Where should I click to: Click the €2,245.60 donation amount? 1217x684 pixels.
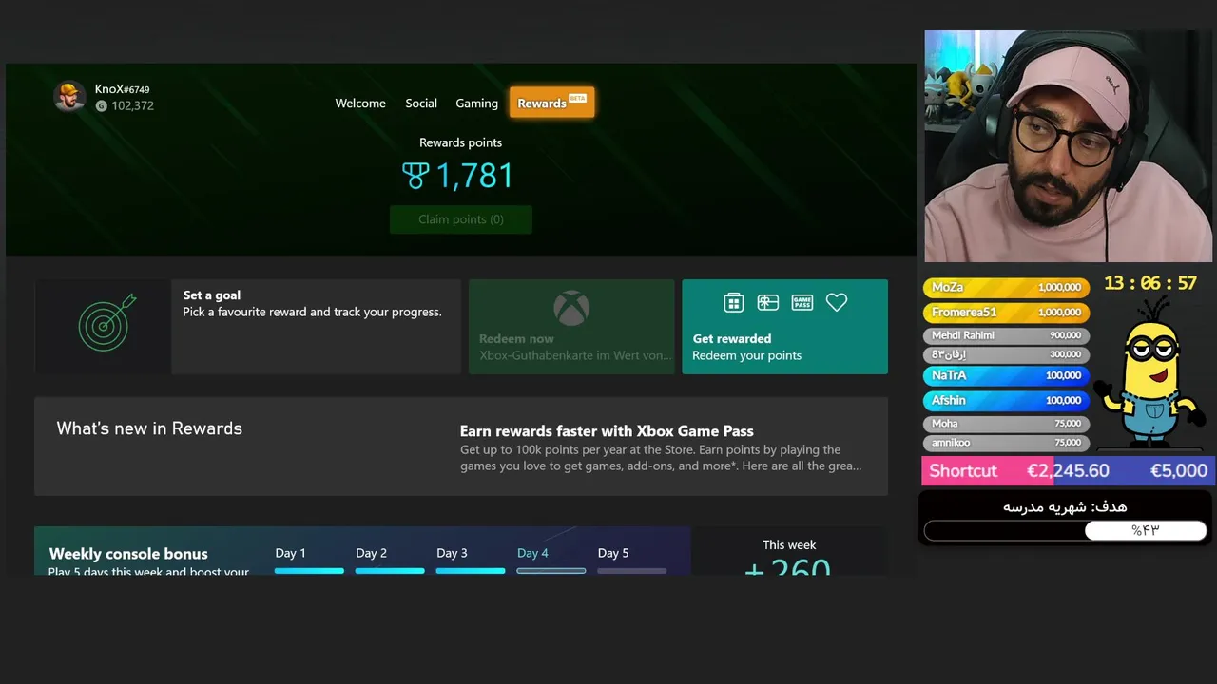1068,471
